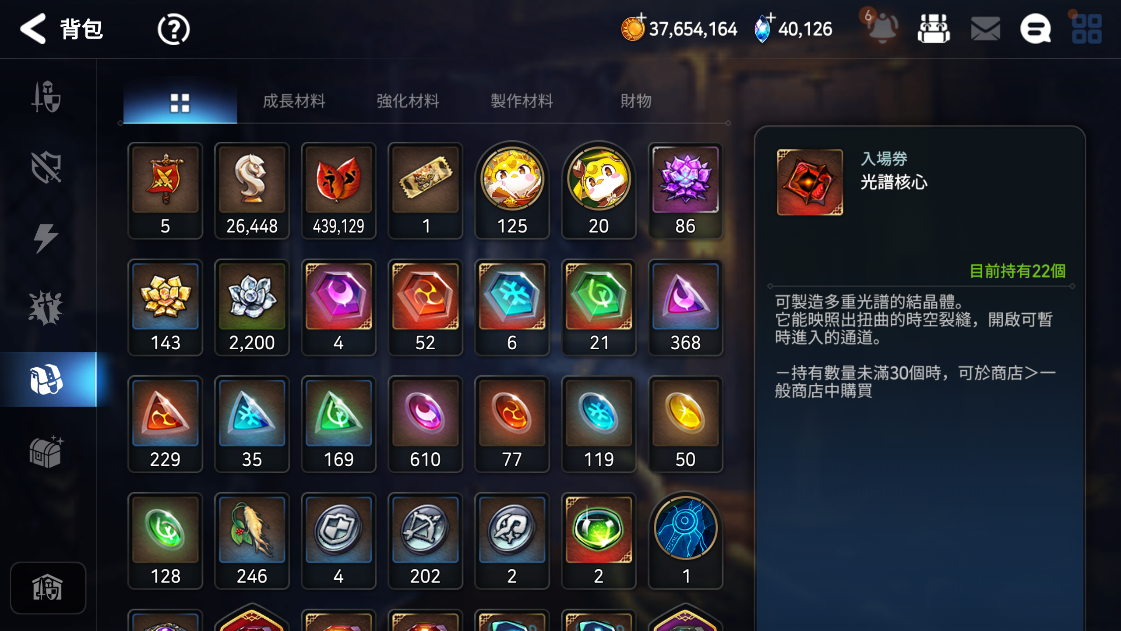Add gold with the coin plus icon
Viewport: 1121px width, 631px height.
point(633,28)
